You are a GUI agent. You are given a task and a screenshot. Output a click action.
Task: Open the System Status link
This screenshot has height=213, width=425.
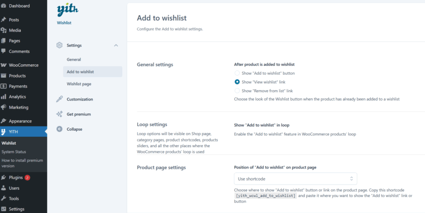click(13, 152)
